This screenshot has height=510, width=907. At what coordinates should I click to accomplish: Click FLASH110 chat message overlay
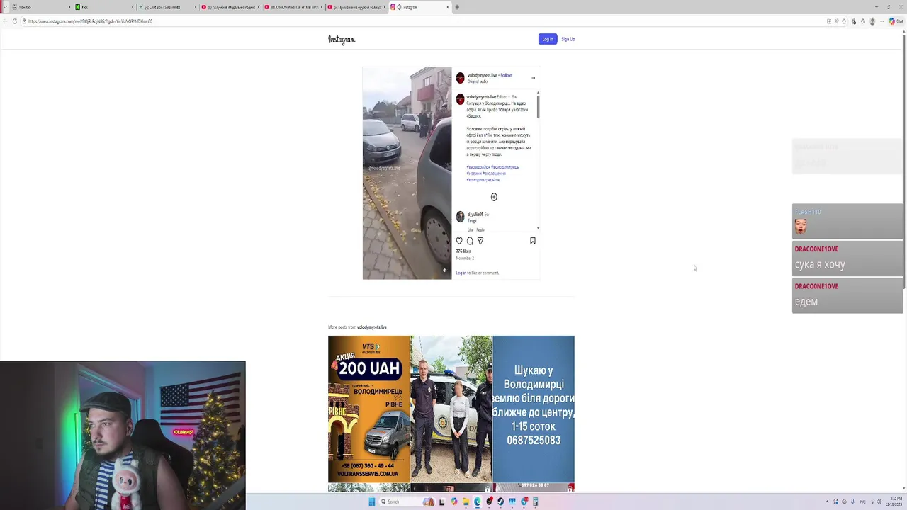coord(847,221)
